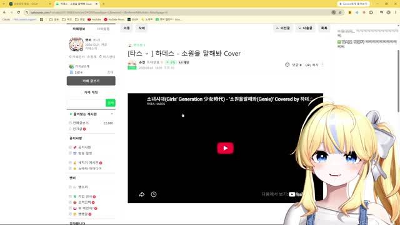Select the 하데스 Cover browser tab
Image resolution: width=400 pixels, height=225 pixels.
pyautogui.click(x=76, y=4)
